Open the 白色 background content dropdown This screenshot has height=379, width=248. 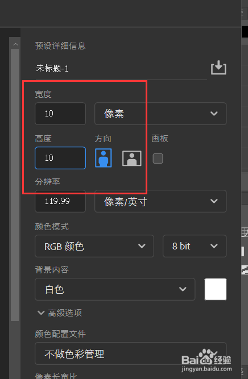tap(115, 289)
